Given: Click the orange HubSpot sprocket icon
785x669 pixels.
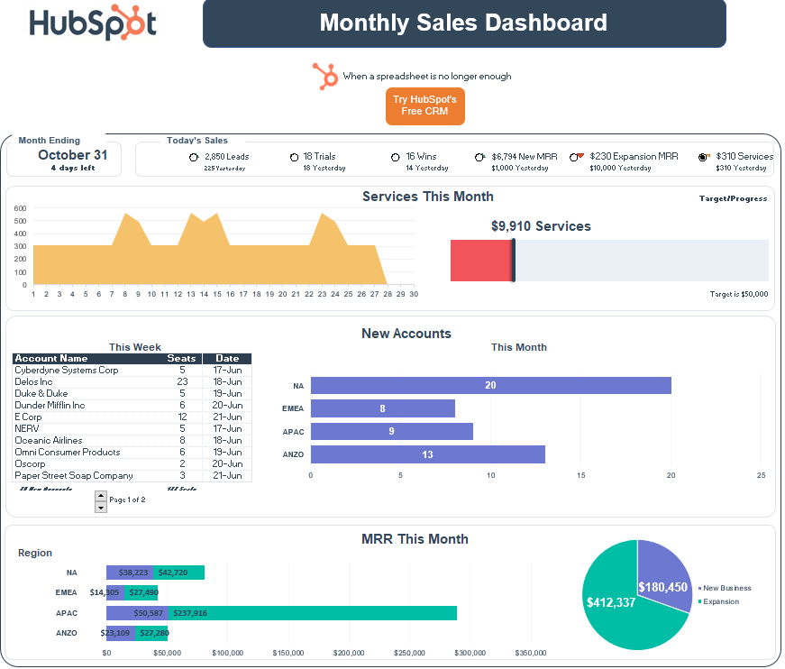Looking at the screenshot, I should [x=324, y=76].
